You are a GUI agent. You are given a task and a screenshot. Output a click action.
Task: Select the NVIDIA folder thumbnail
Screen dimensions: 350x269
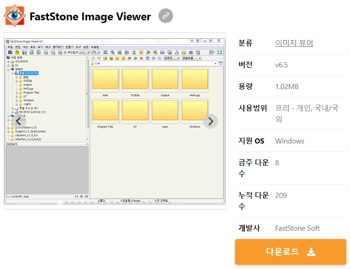pyautogui.click(x=135, y=80)
